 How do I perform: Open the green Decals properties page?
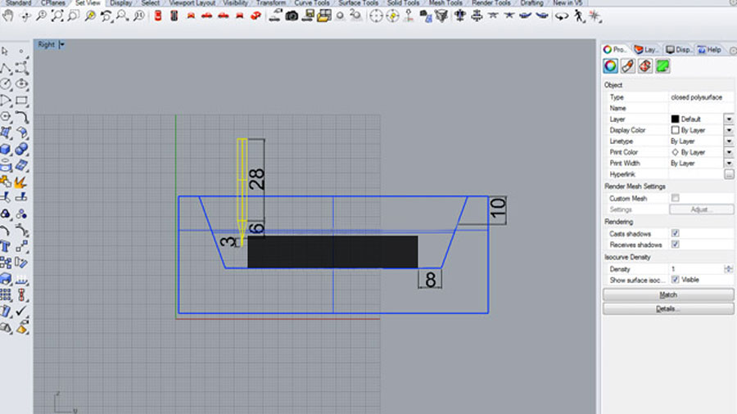[662, 66]
